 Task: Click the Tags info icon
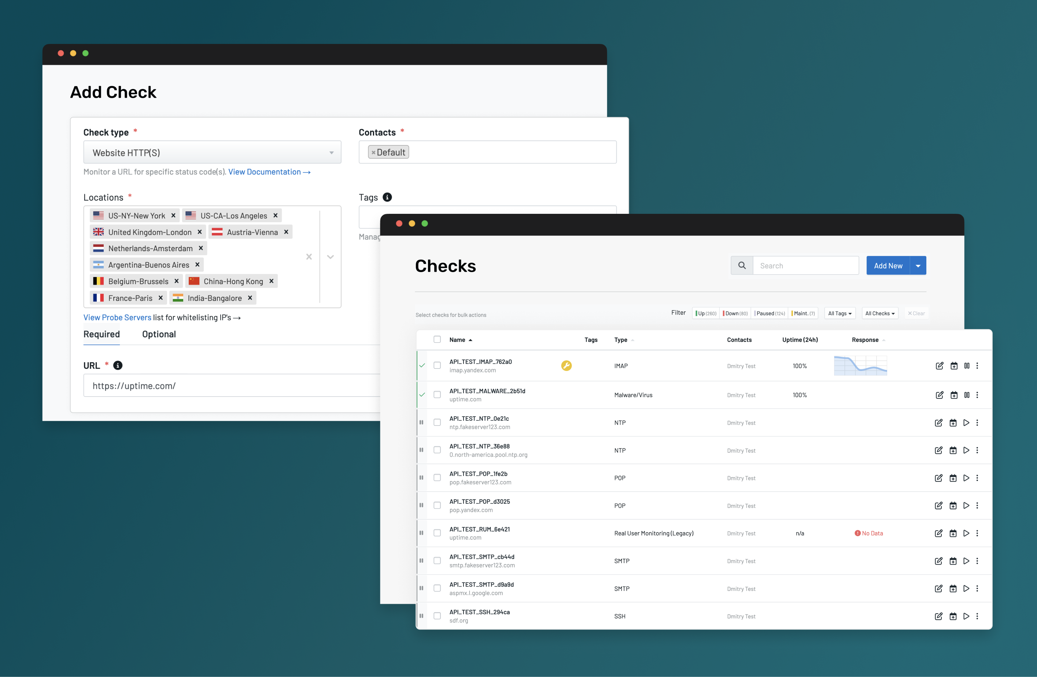[387, 197]
